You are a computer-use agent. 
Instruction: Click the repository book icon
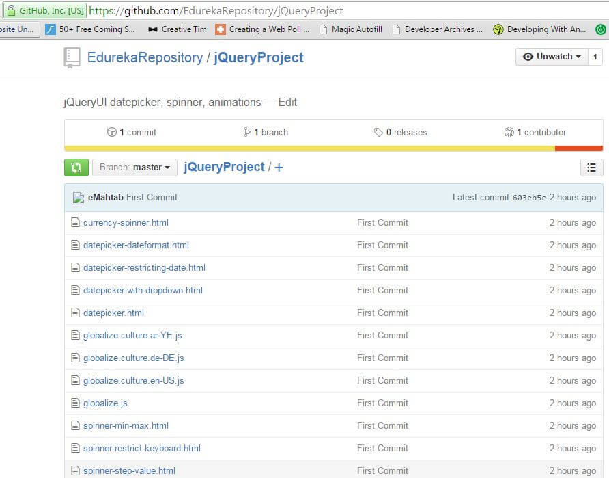coord(72,58)
